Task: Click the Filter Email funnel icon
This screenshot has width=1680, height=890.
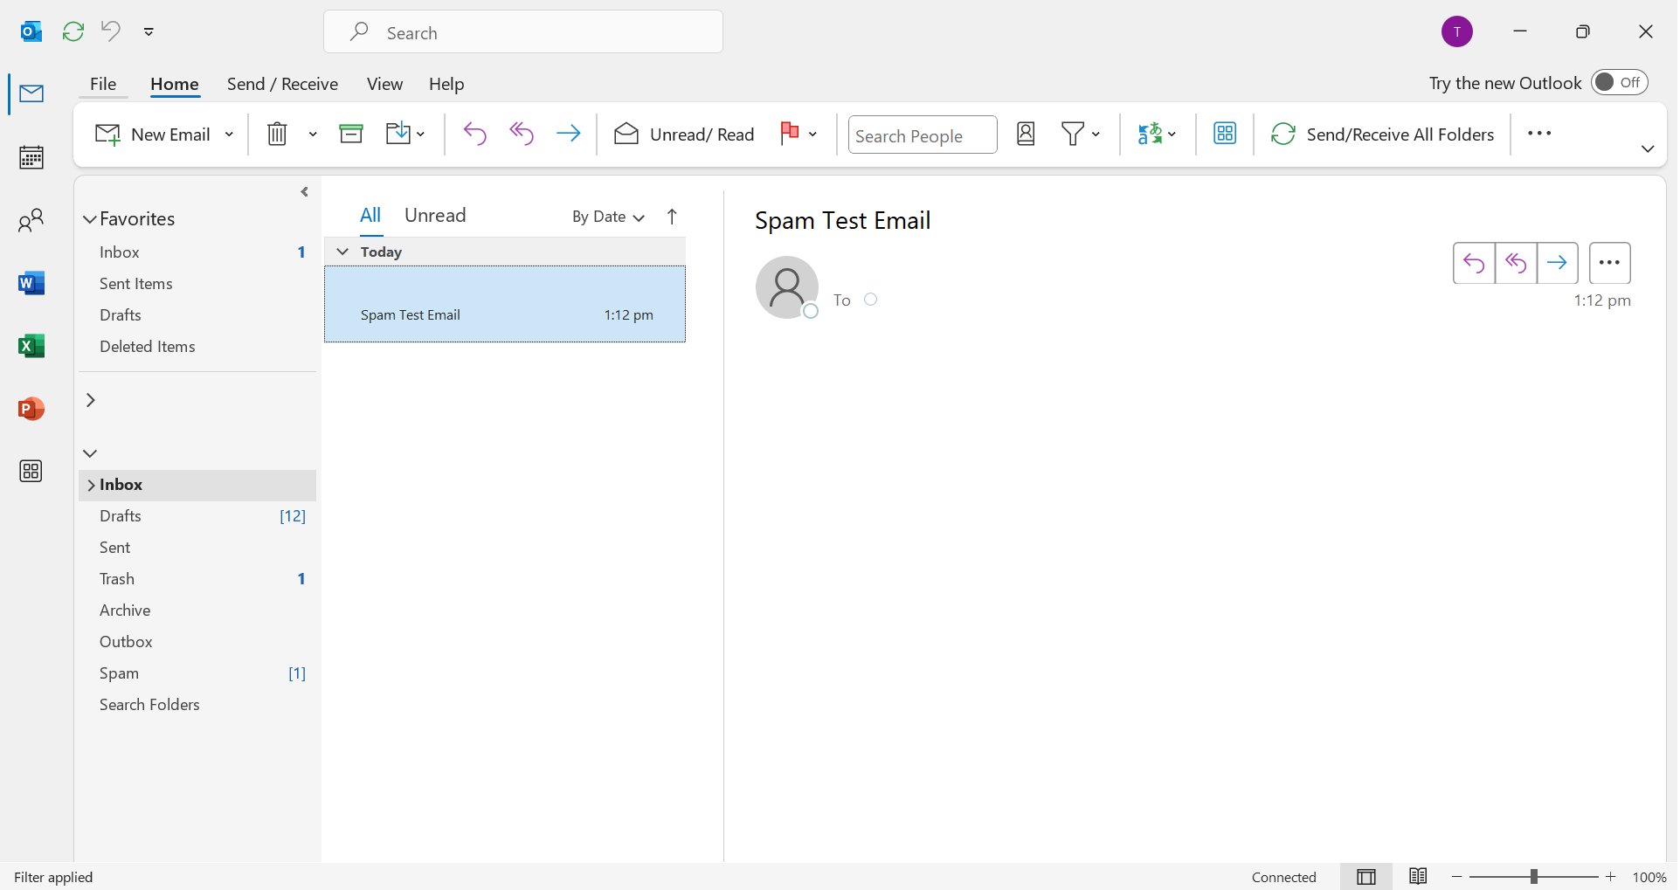Action: coord(1073,134)
